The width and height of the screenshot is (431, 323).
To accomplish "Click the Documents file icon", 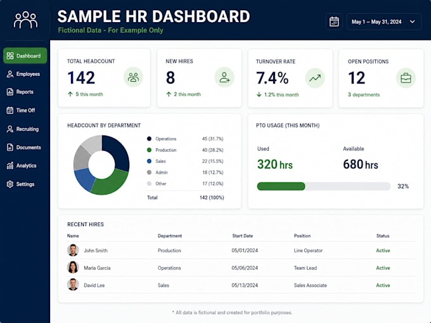I will point(10,148).
